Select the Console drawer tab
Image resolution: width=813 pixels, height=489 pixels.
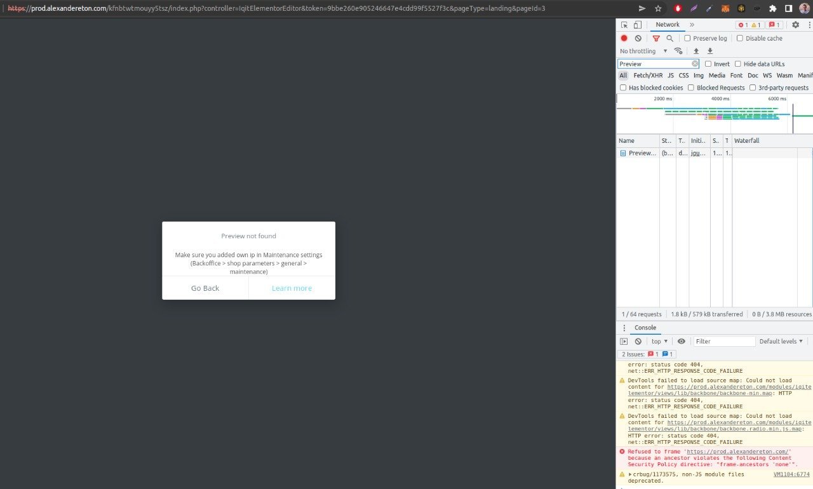[x=645, y=328]
